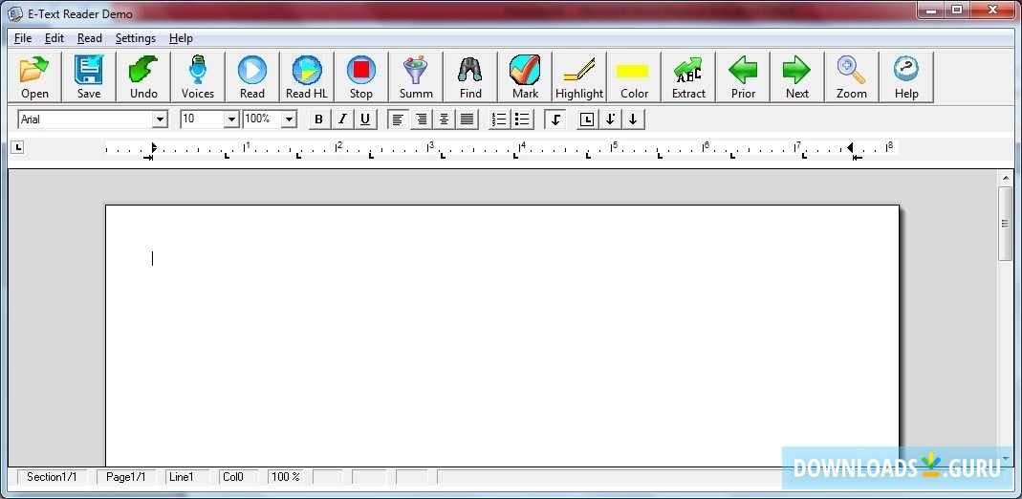Click the down arrow icon with dots beside it
The image size is (1022, 499).
pos(610,119)
